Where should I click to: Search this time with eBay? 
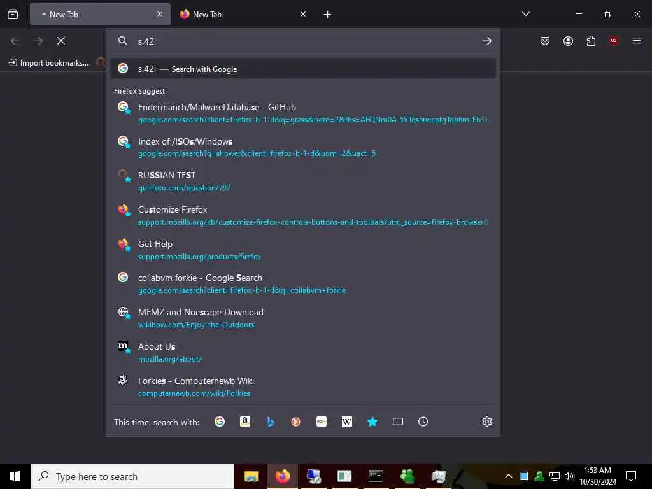[322, 422]
